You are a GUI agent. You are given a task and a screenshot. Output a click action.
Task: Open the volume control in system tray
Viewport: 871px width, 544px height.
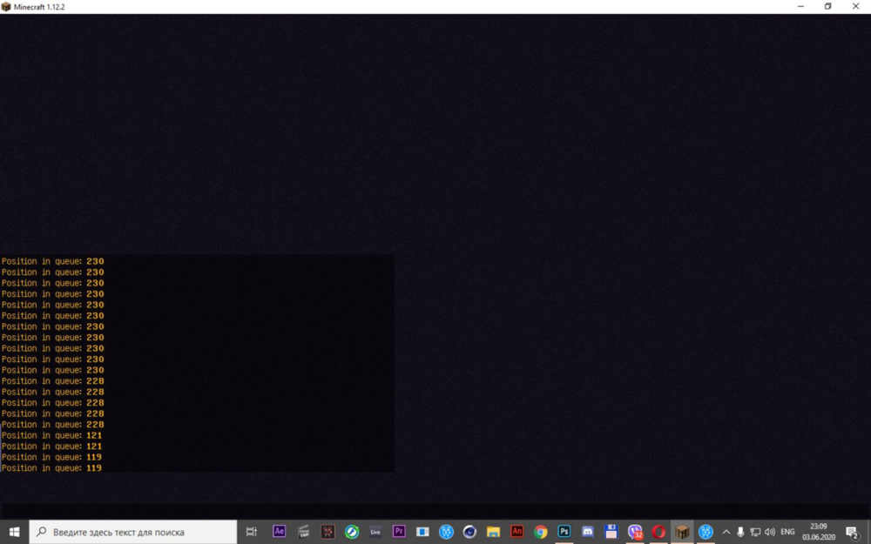pyautogui.click(x=769, y=532)
